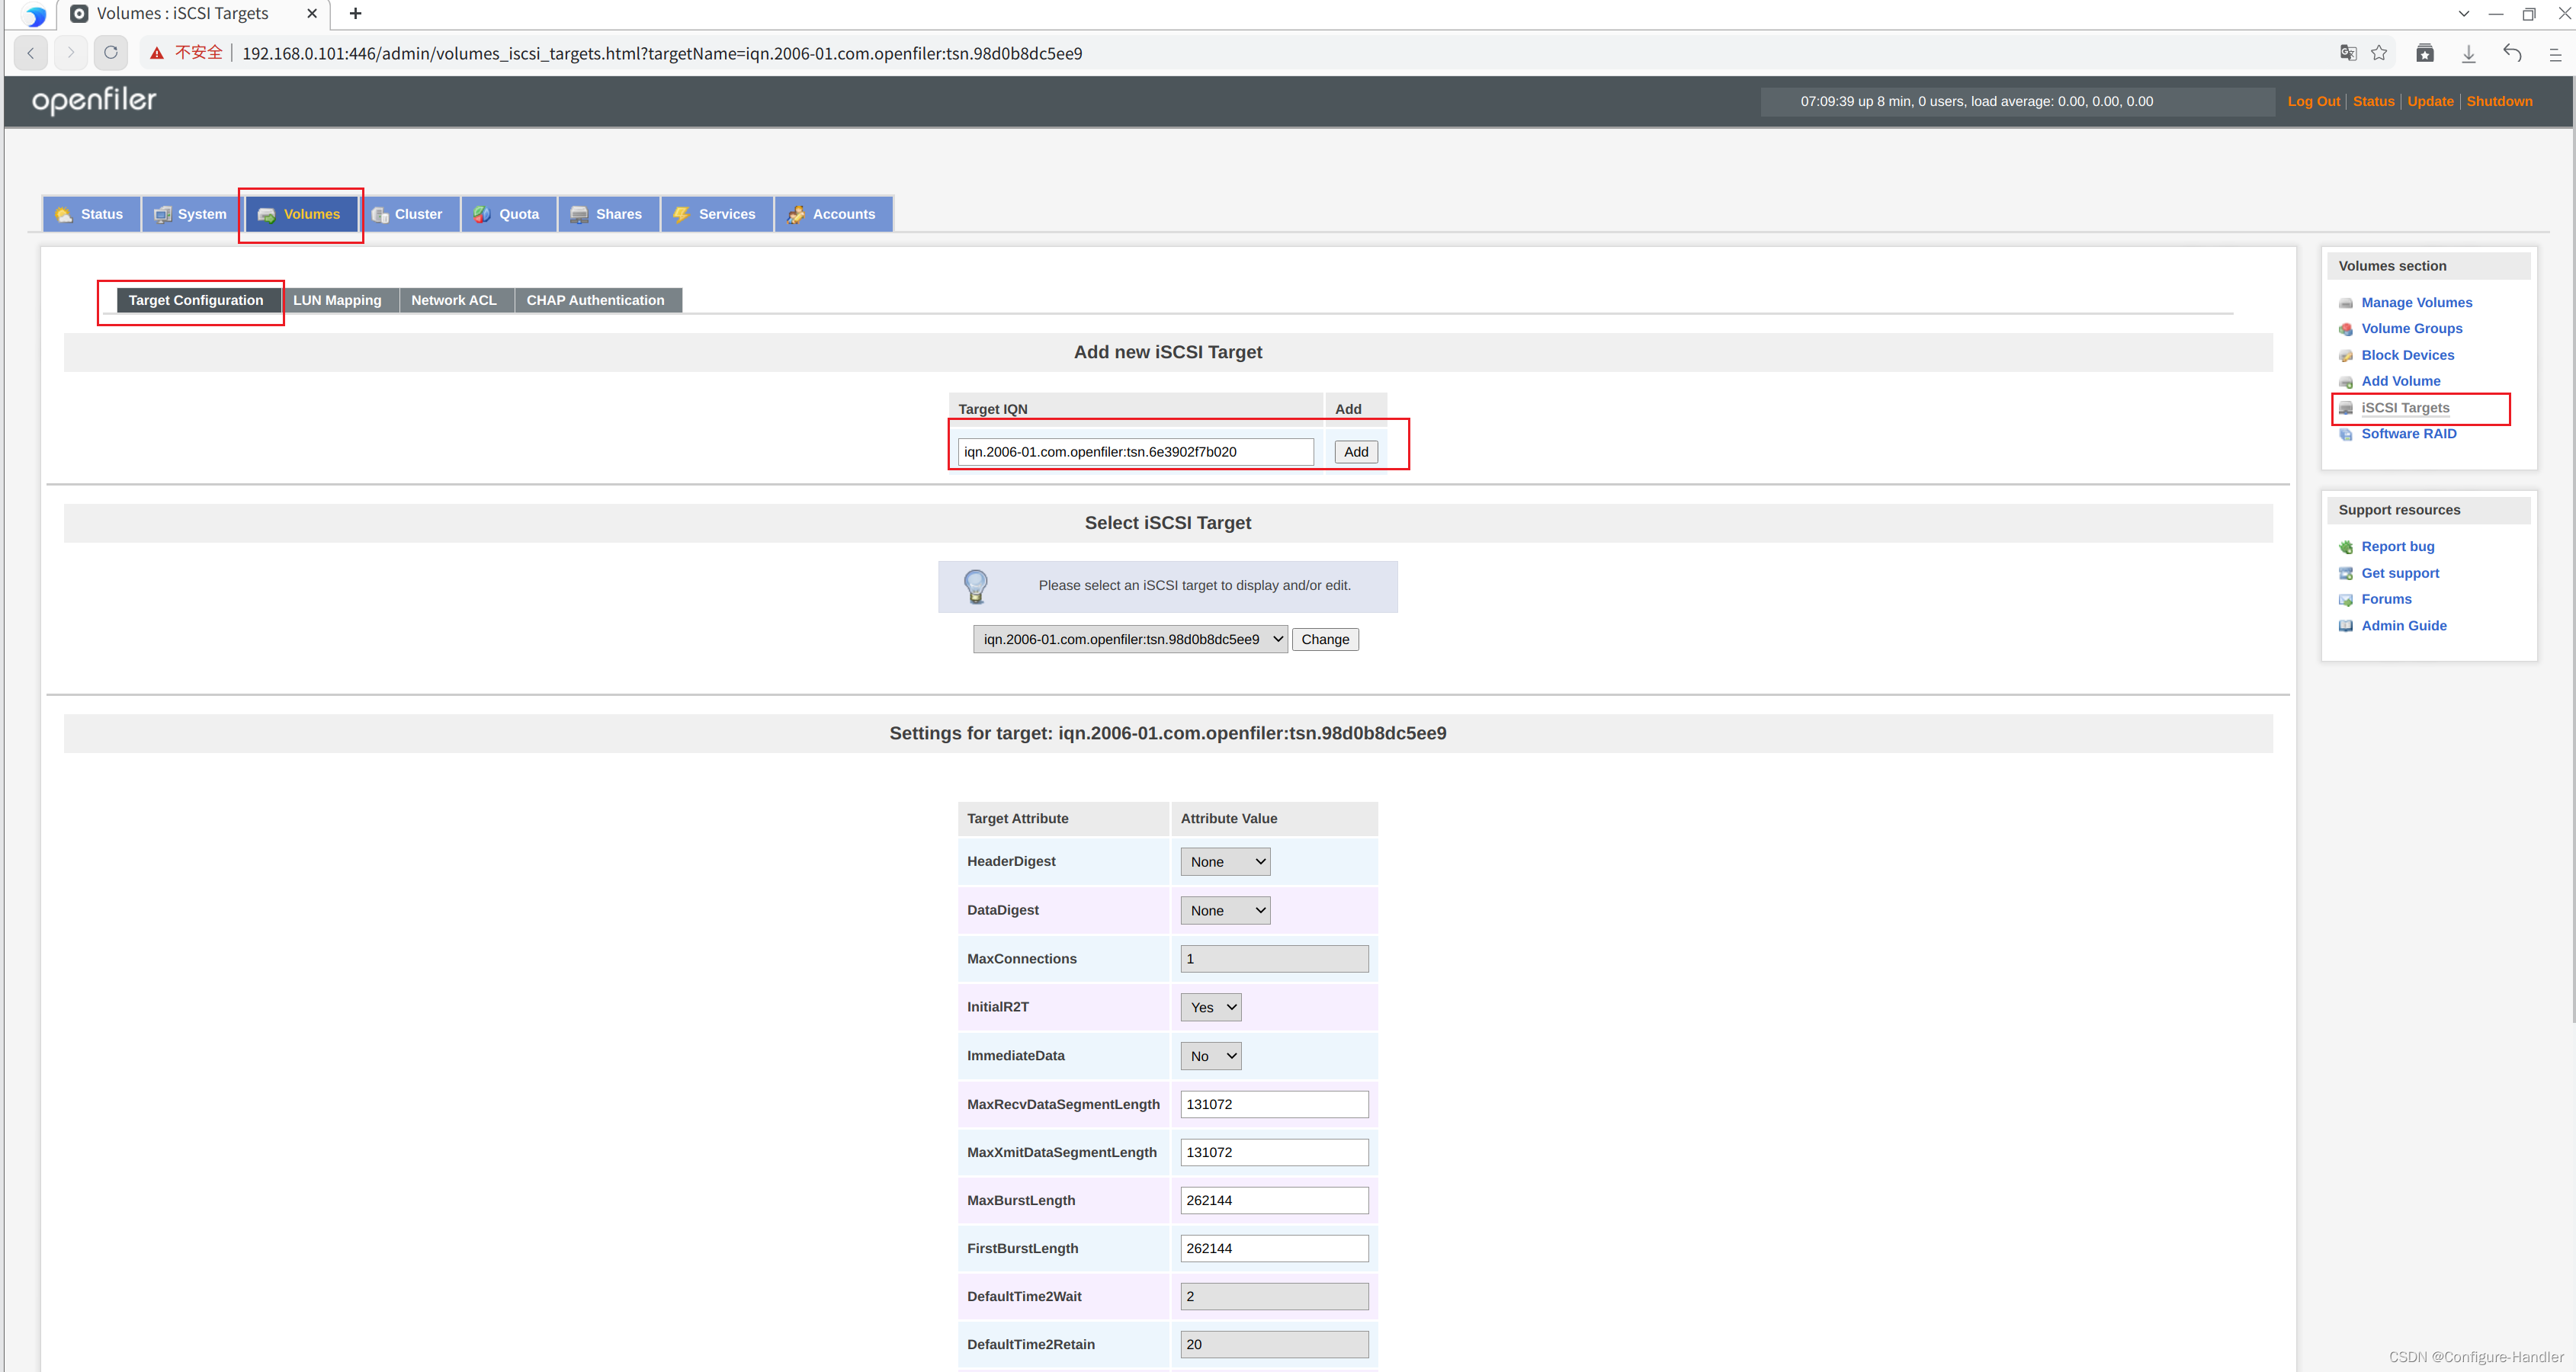Click the Target IQN input field
This screenshot has height=1372, width=2576.
pos(1135,452)
